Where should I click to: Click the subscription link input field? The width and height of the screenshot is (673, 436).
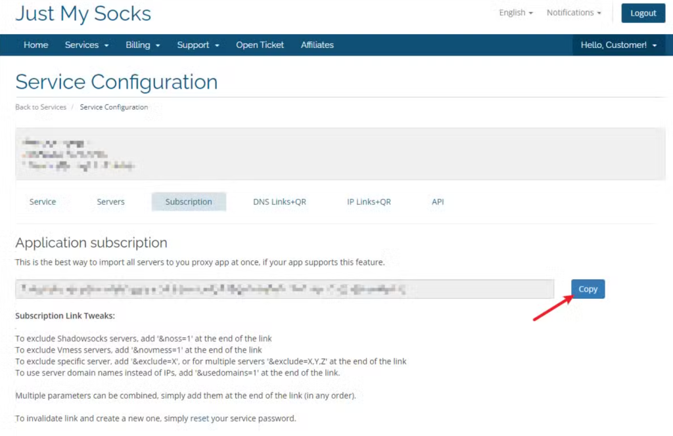[x=285, y=289]
